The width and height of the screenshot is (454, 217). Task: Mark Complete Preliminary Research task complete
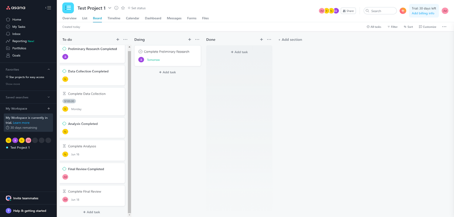click(x=140, y=52)
